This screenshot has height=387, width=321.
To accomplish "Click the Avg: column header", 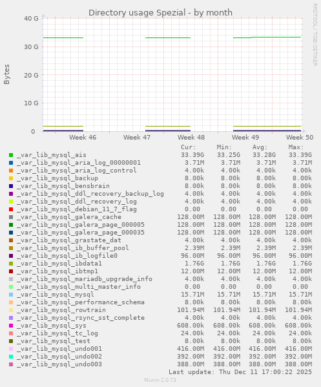I will click(x=260, y=147).
